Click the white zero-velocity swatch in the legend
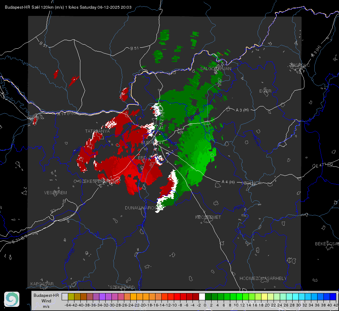The width and height of the screenshot is (339, 311). tap(202, 296)
